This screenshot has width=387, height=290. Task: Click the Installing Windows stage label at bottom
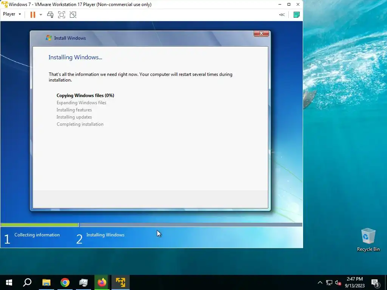pyautogui.click(x=105, y=235)
